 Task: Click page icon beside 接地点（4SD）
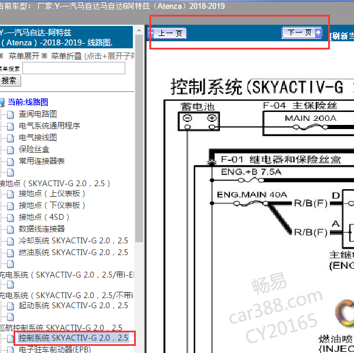point(10,218)
